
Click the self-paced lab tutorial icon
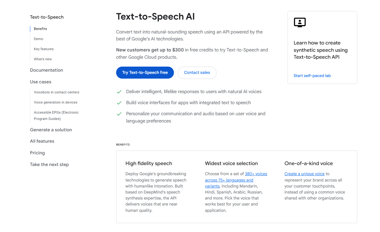coord(300,22)
